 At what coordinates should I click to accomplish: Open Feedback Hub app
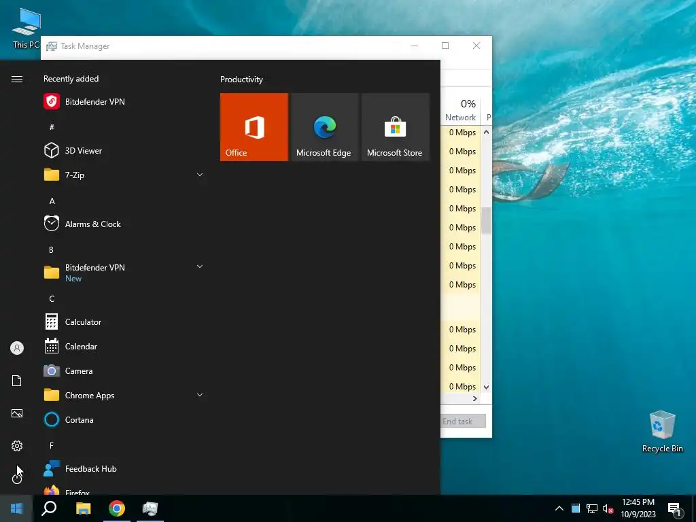[x=124, y=469]
